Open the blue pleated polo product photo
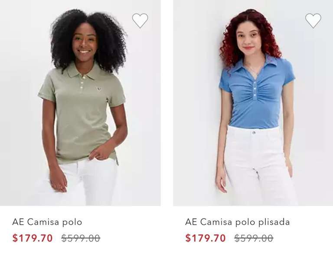333x269 pixels. tap(253, 103)
